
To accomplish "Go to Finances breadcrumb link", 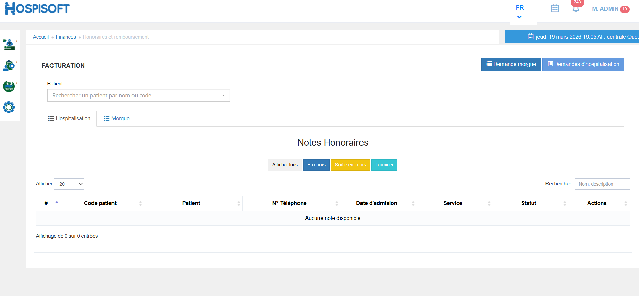I will click(66, 37).
